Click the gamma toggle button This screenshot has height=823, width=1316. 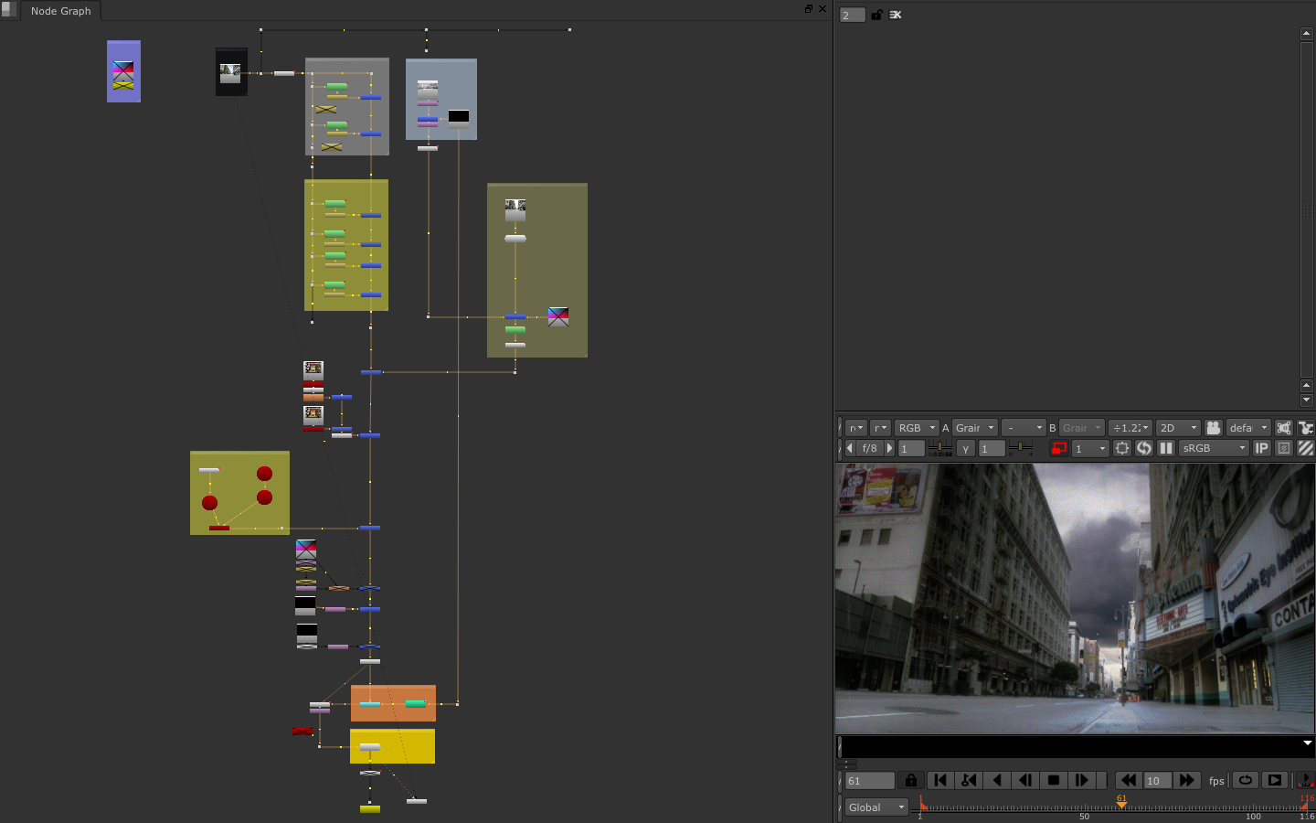click(x=966, y=448)
